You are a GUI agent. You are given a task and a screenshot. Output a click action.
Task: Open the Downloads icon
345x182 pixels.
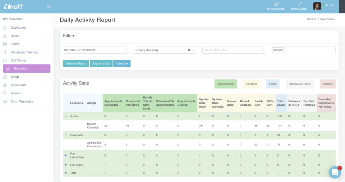coord(299,5)
